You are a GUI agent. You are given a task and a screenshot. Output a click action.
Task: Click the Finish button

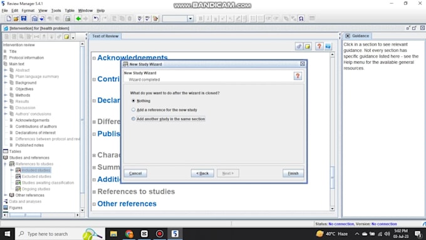(x=293, y=173)
